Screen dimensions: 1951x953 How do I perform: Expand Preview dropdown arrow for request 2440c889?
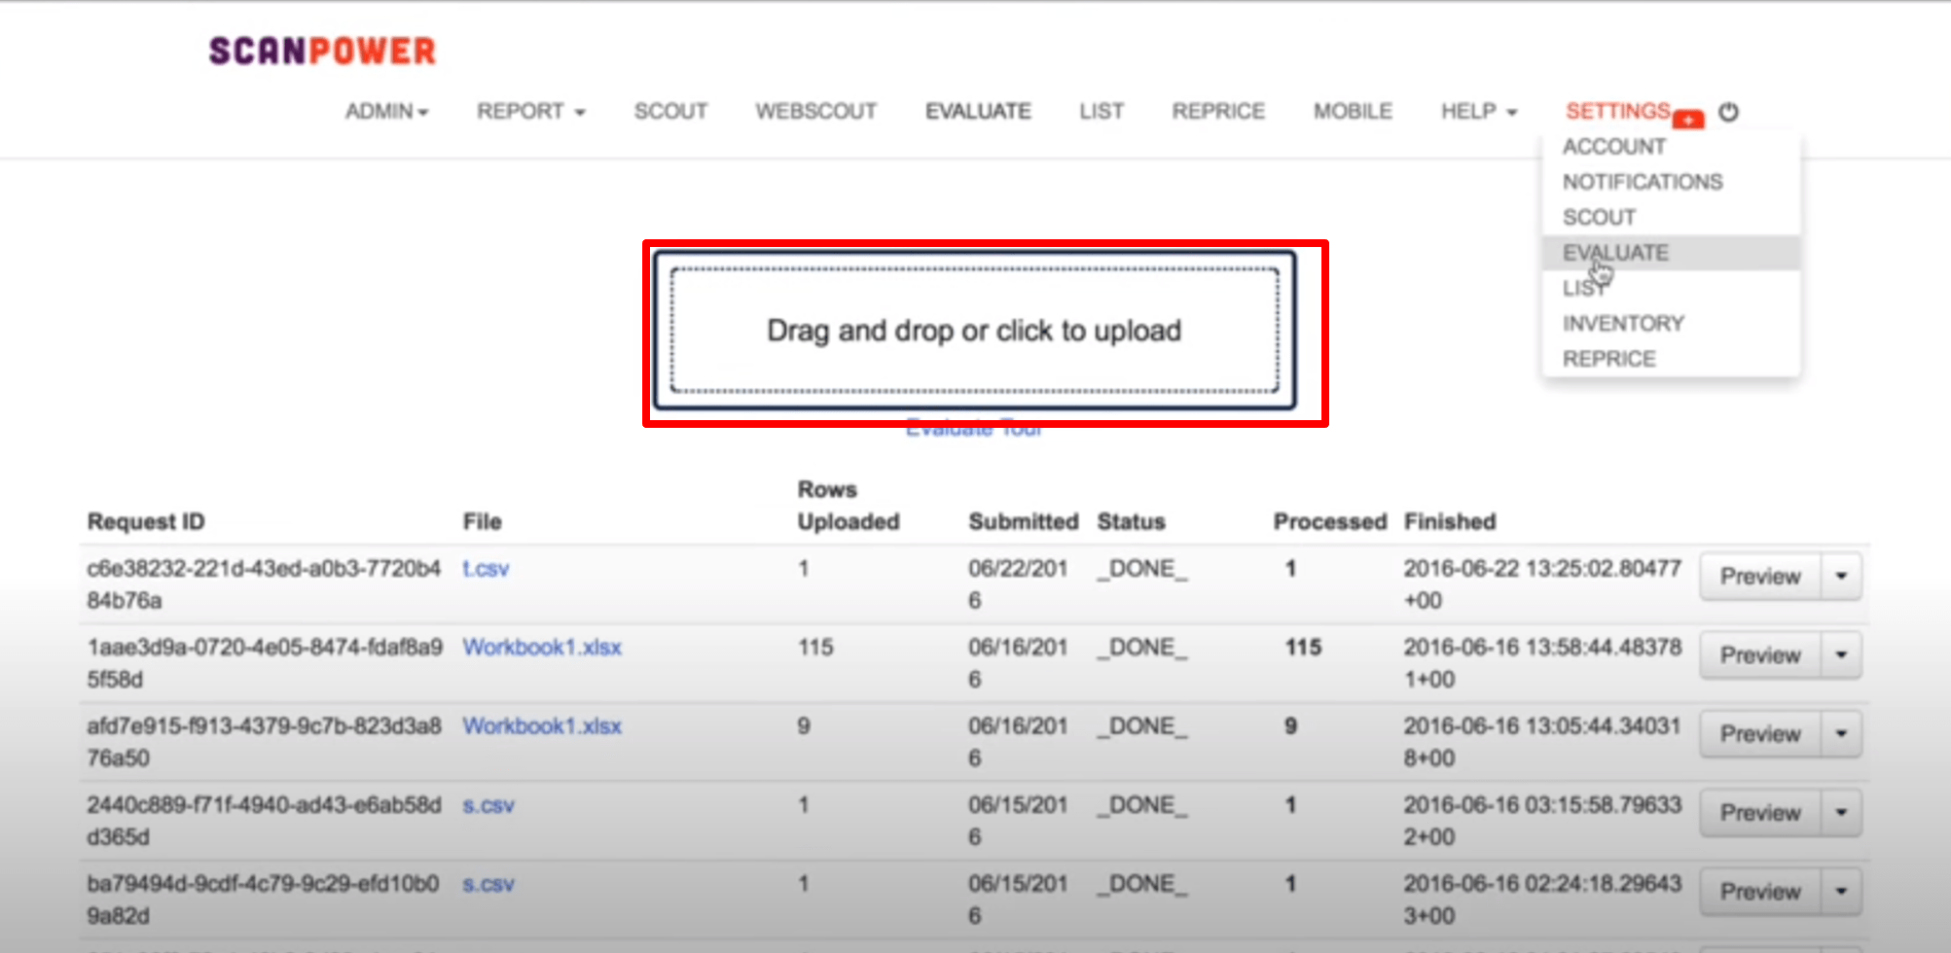(x=1841, y=813)
